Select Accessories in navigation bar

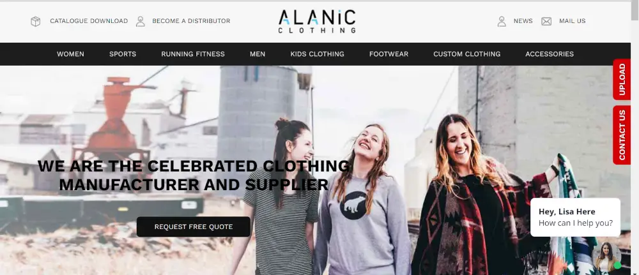[550, 54]
